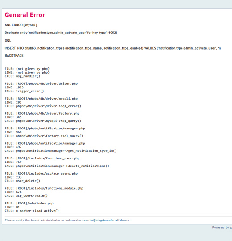The image size is (232, 241).
Task: Click 'LINE: 676' text
Action: (13, 192)
